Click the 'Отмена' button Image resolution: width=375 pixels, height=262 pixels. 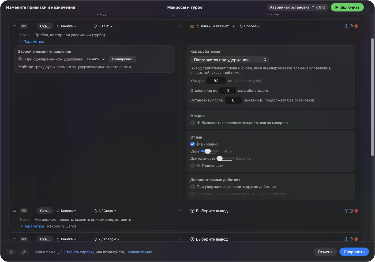coord(325,252)
